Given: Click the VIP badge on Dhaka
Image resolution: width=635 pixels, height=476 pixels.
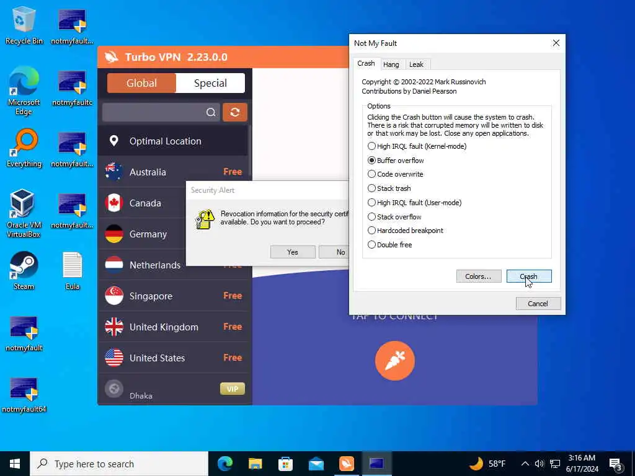Looking at the screenshot, I should 233,389.
